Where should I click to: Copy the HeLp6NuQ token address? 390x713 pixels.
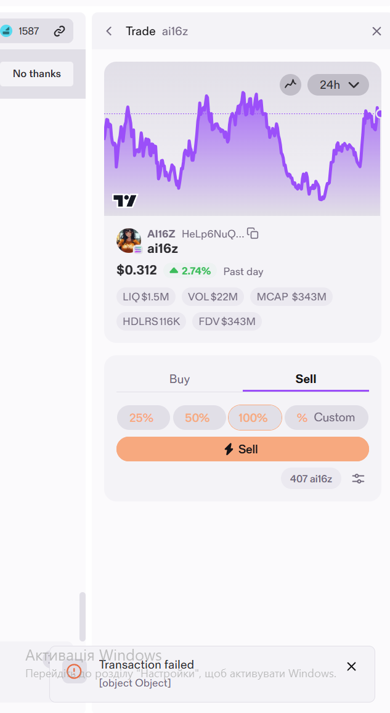(x=253, y=234)
